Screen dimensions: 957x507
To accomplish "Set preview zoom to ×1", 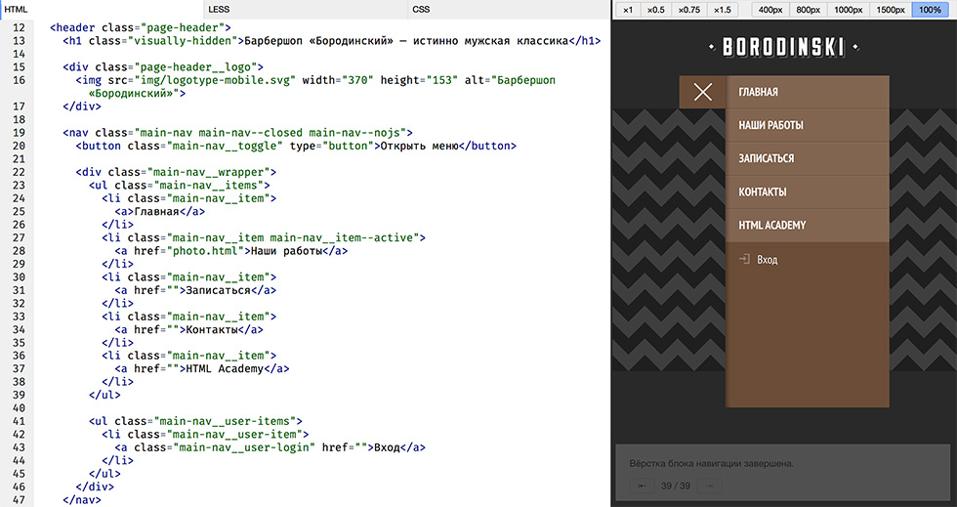I will click(x=629, y=10).
